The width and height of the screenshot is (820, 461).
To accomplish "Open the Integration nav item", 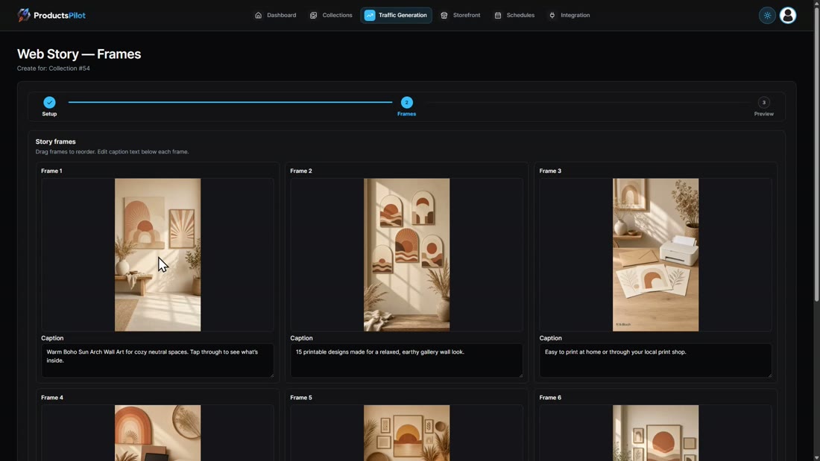I will click(x=570, y=15).
